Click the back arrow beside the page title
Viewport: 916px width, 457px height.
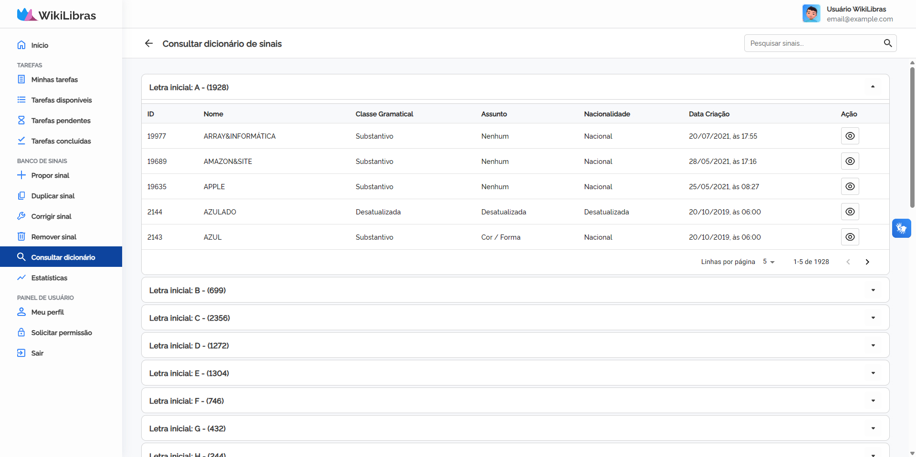149,43
